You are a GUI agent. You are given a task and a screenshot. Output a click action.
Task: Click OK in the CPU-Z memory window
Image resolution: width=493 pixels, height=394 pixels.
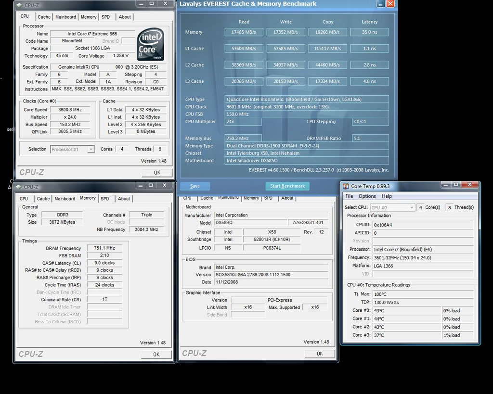click(156, 355)
